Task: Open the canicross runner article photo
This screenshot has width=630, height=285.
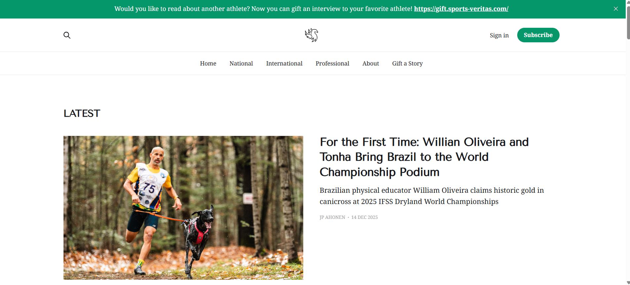Action: point(183,208)
